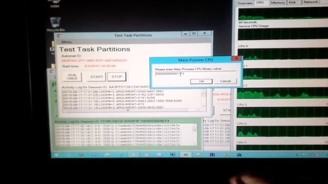The width and height of the screenshot is (328, 184).
Task: Click the Service CPU Usage graph
Action: (283, 34)
